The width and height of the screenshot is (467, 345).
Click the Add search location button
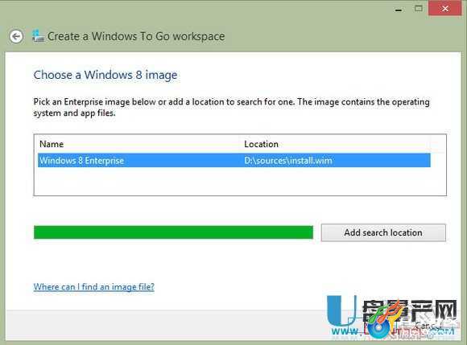(x=383, y=232)
